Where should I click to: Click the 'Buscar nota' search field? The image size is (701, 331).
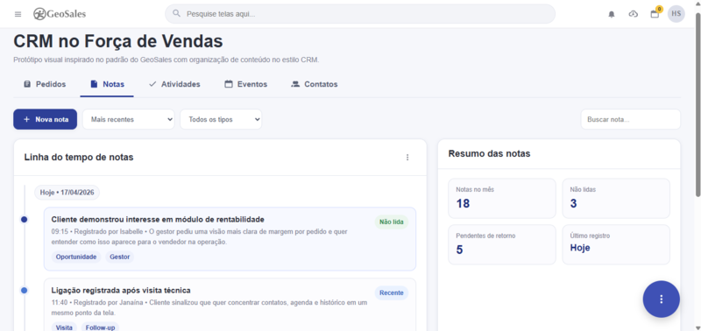[x=630, y=119]
